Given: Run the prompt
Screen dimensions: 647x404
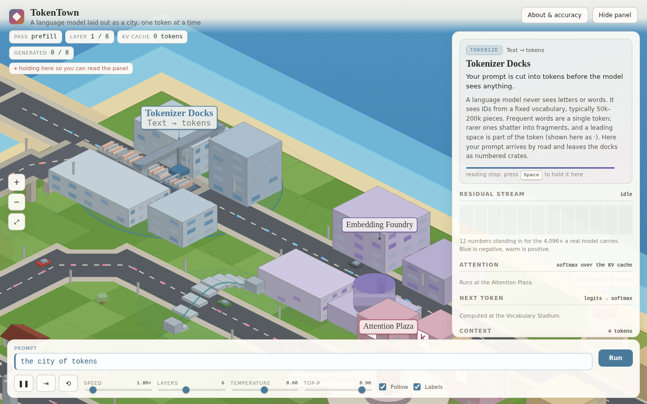Looking at the screenshot, I should [616, 358].
